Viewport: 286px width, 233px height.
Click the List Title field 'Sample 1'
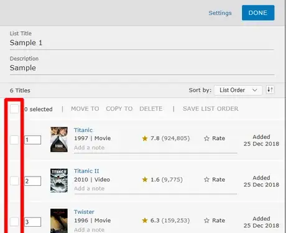click(142, 43)
